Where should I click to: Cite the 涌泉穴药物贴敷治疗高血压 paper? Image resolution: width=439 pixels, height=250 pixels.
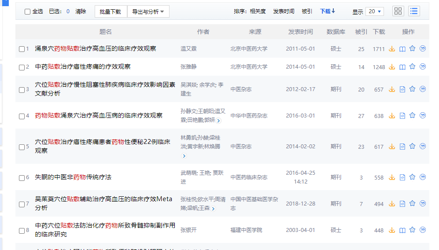(x=423, y=48)
